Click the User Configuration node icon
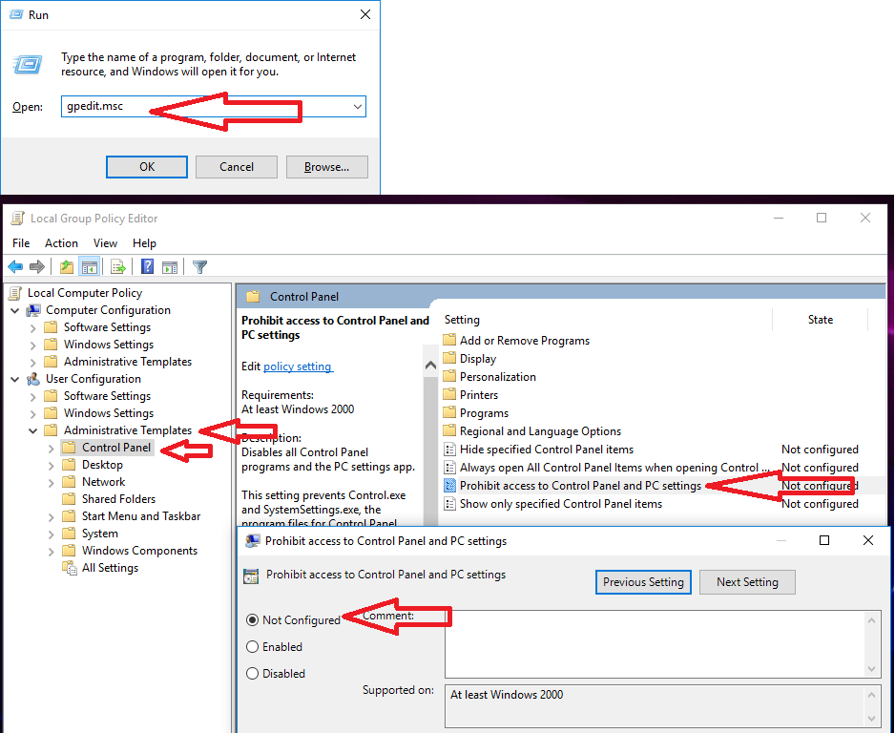This screenshot has height=733, width=895. tap(33, 379)
